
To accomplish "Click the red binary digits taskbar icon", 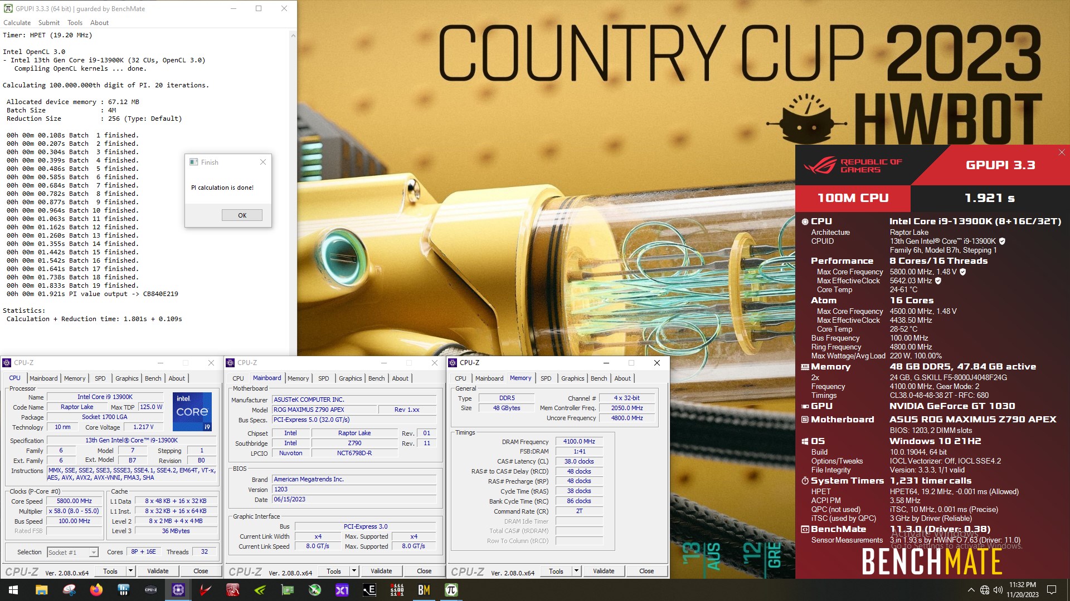I will pyautogui.click(x=397, y=590).
